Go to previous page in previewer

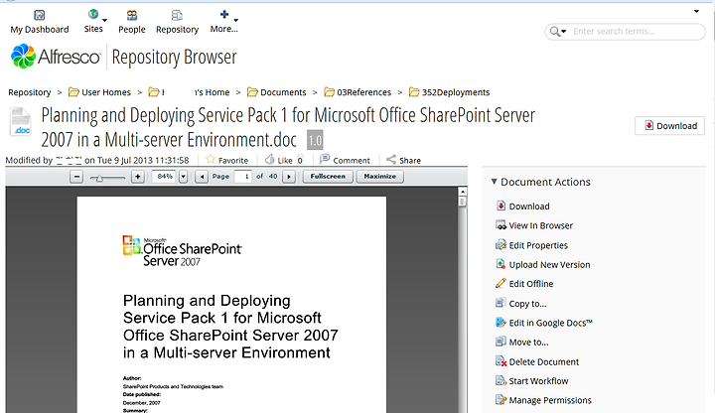tap(202, 177)
